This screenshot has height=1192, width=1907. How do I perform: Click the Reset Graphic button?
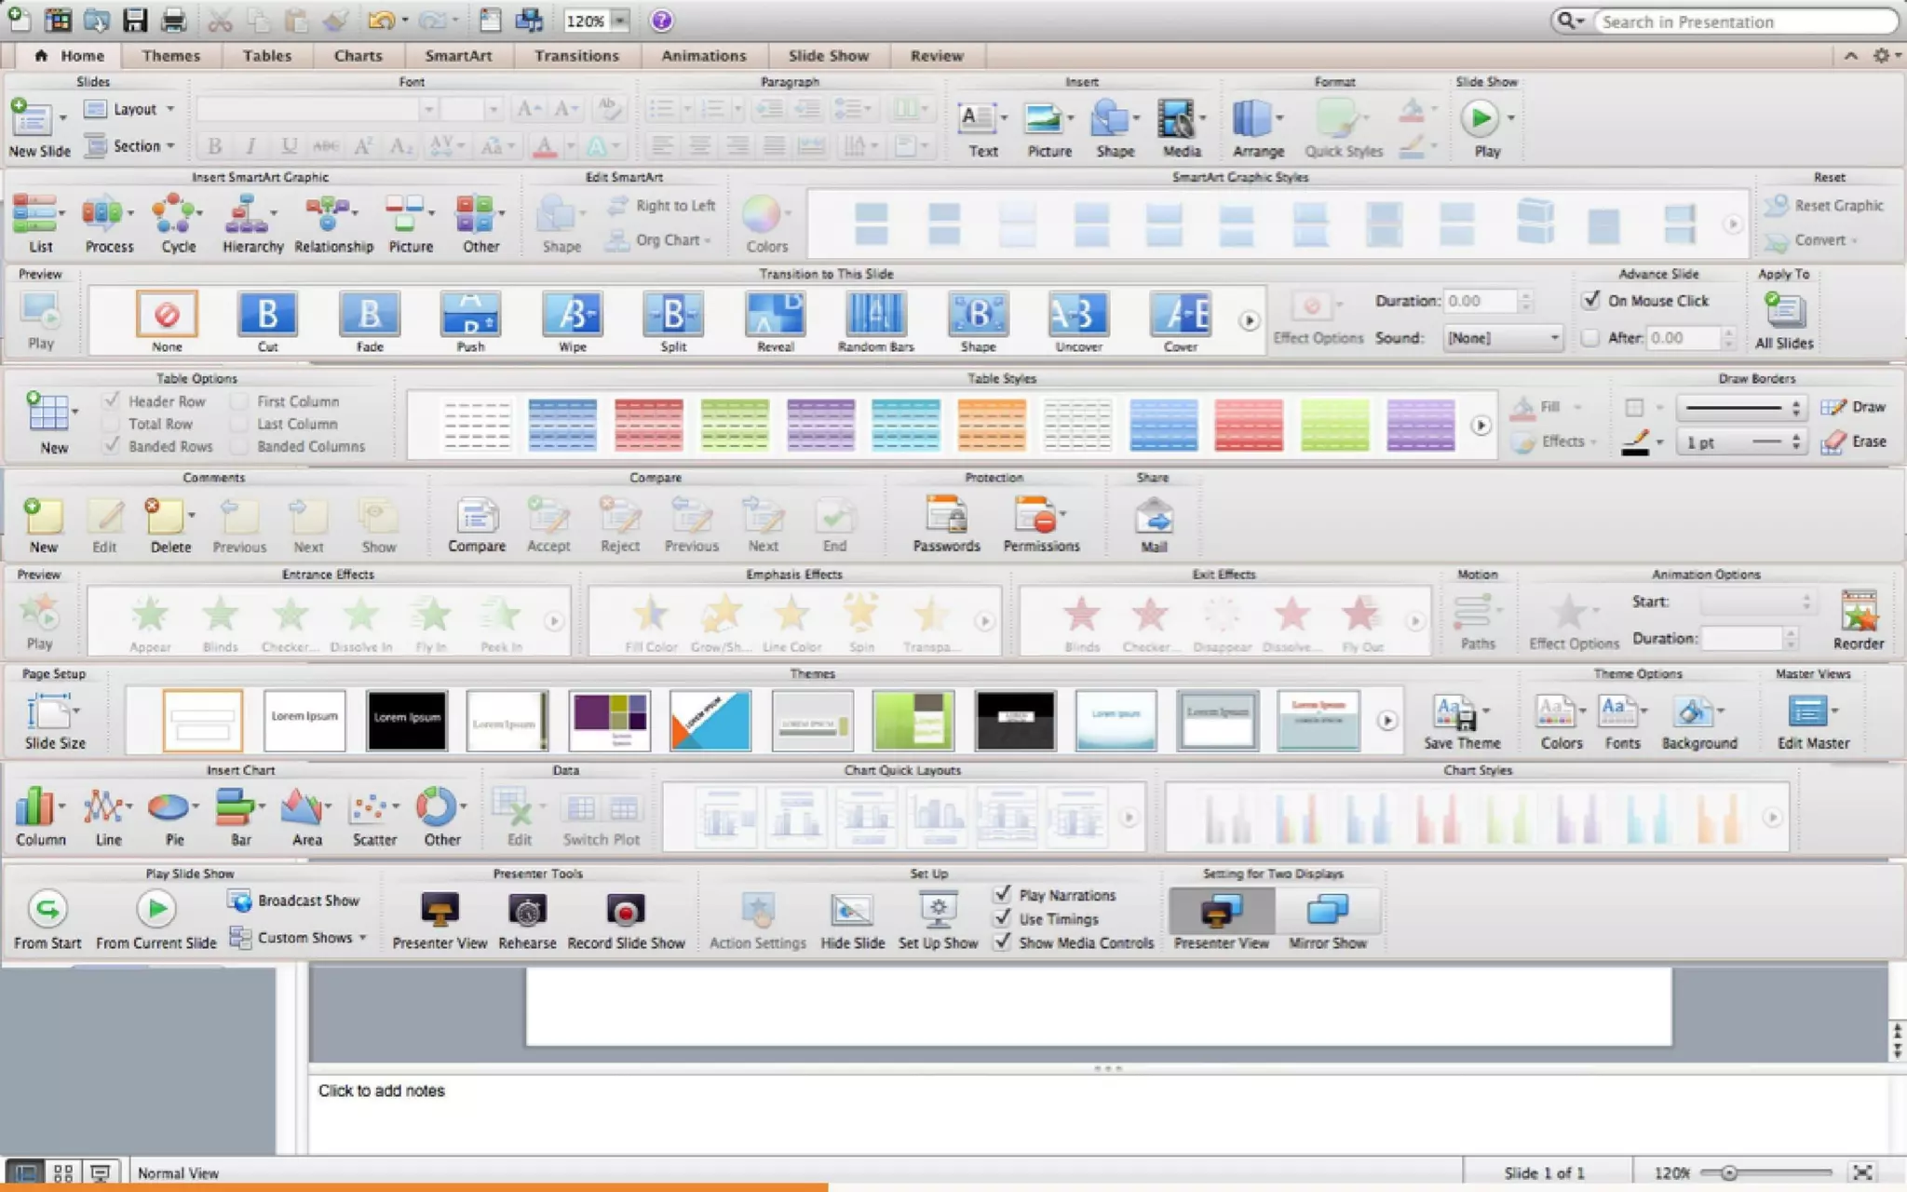1826,205
